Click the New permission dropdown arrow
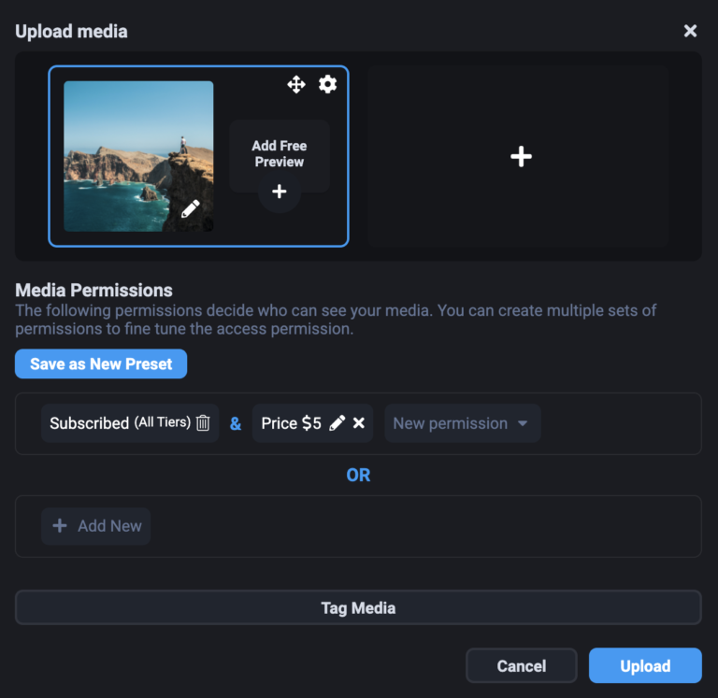718x698 pixels. click(523, 423)
